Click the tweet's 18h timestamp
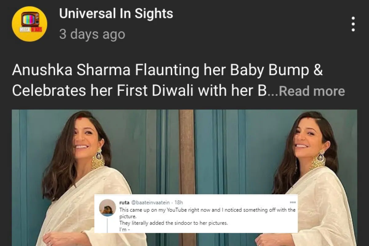This screenshot has height=246, width=369. coord(179,202)
